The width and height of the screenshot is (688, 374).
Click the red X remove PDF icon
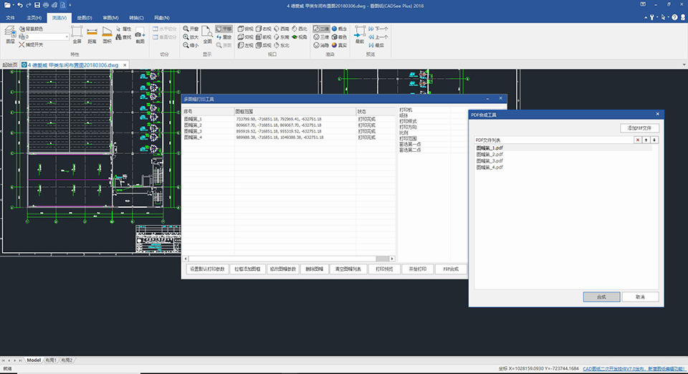click(x=638, y=140)
